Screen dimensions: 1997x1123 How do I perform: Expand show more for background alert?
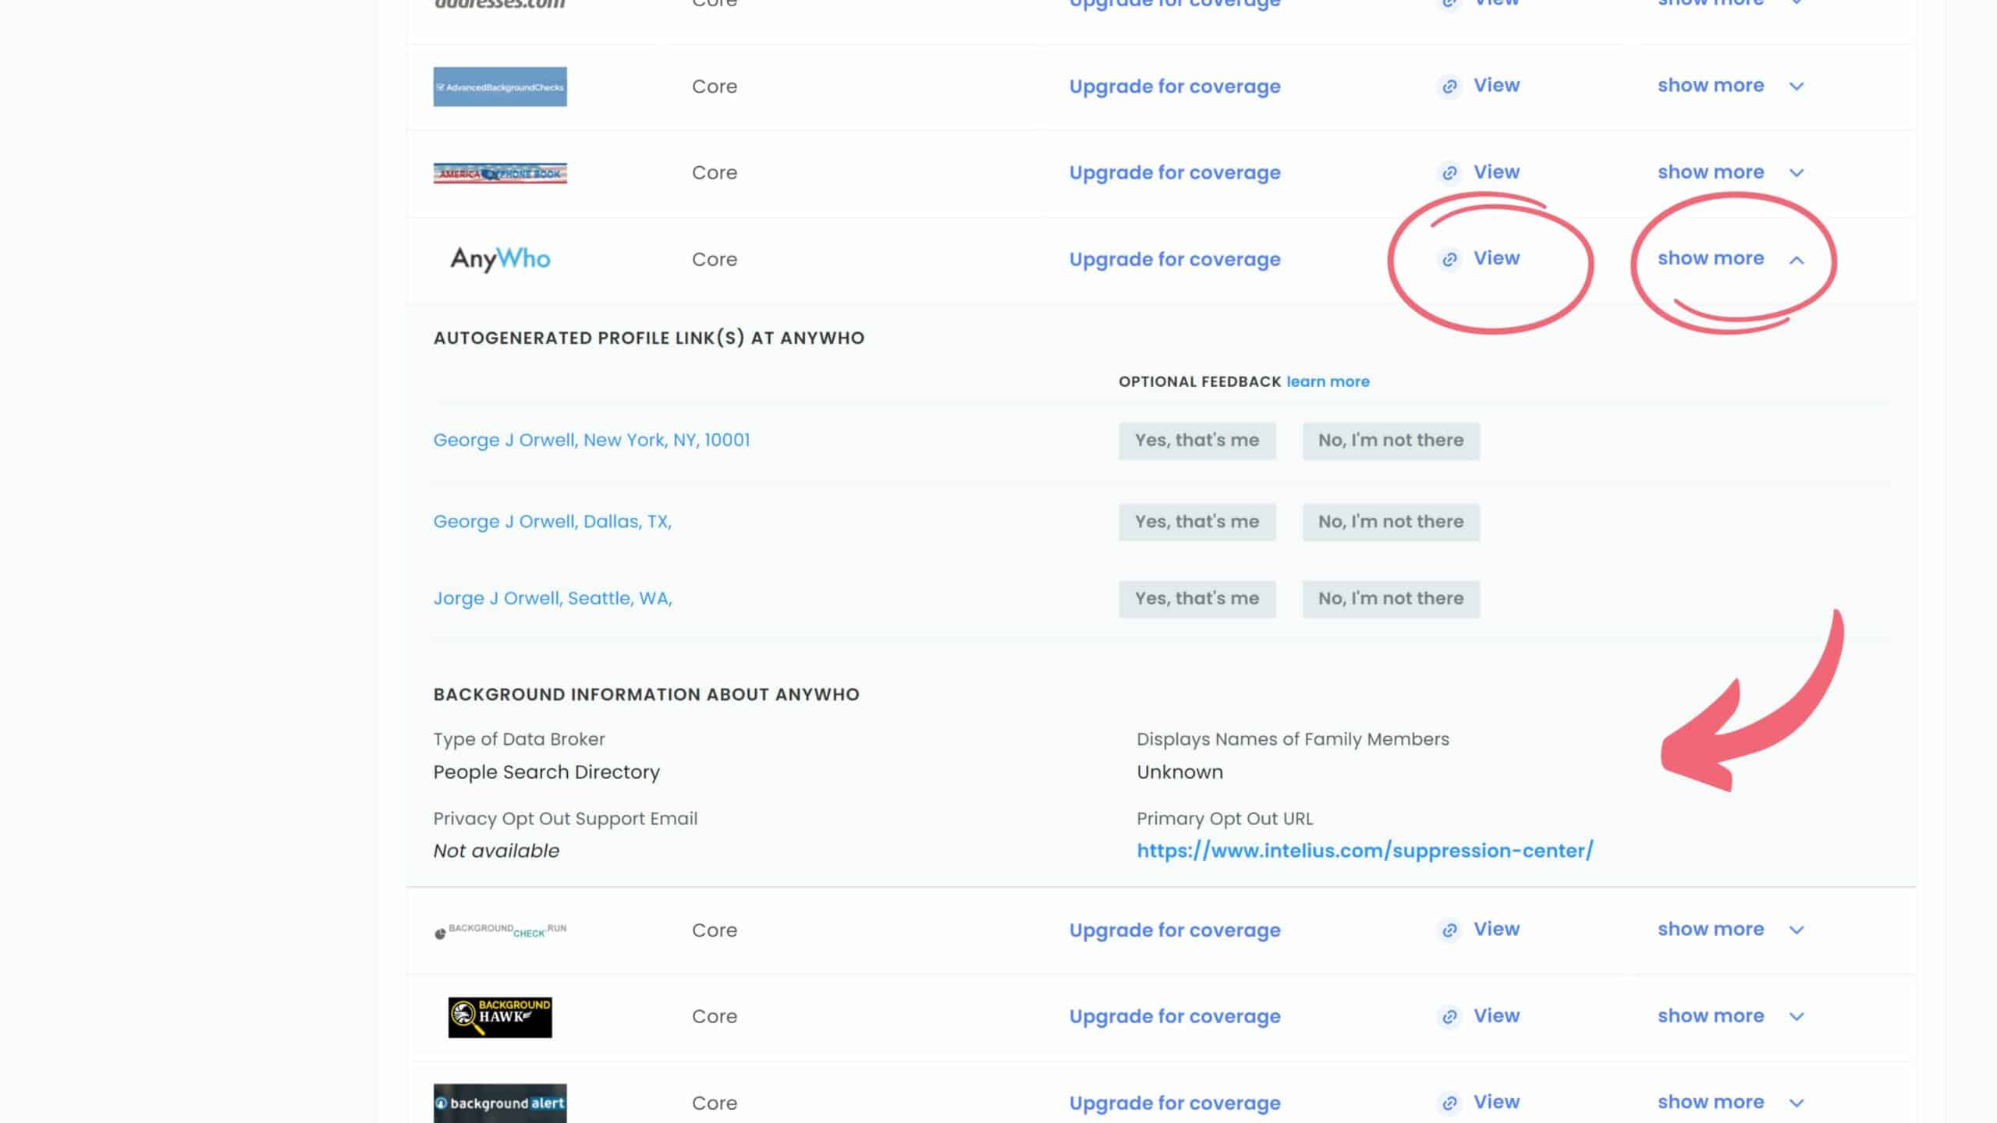(x=1711, y=1102)
